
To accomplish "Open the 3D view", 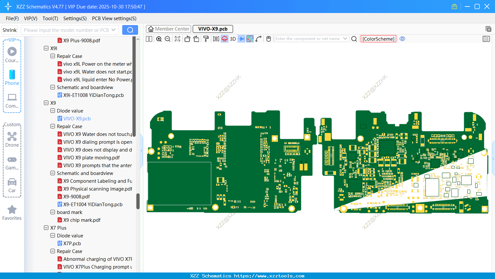I will pyautogui.click(x=233, y=39).
